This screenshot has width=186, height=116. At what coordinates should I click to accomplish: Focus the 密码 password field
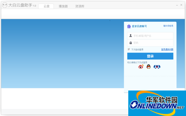point(150,43)
